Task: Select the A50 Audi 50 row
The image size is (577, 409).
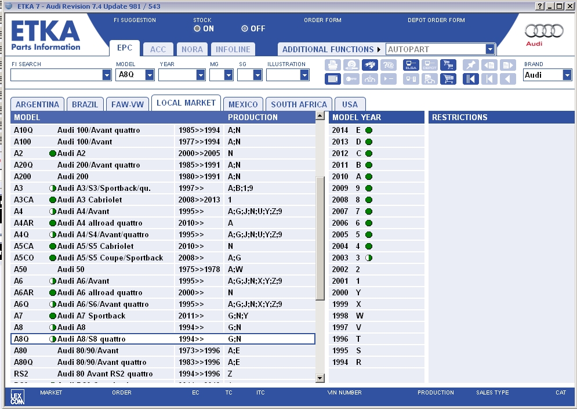Action: 163,269
